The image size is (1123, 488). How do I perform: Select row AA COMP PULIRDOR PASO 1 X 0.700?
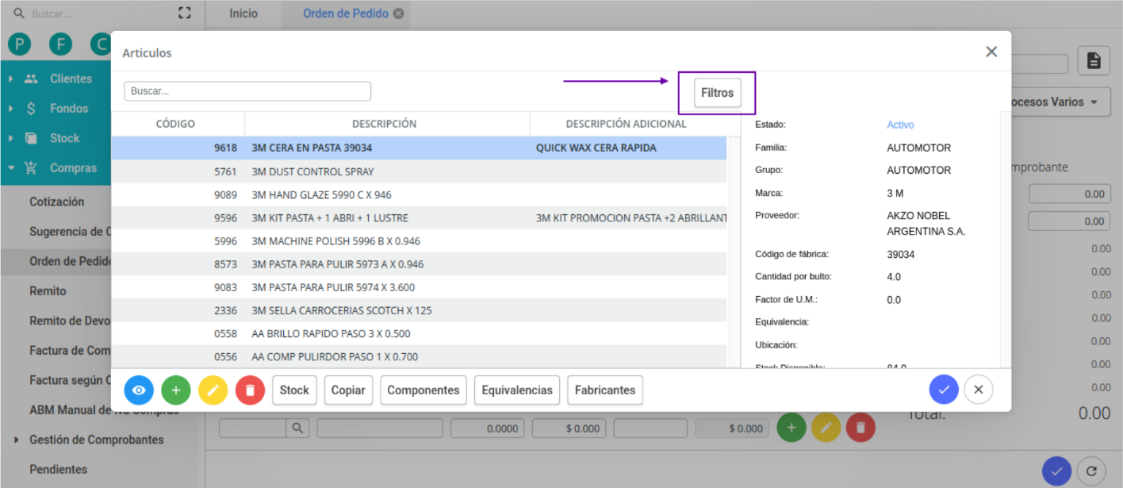pos(419,356)
